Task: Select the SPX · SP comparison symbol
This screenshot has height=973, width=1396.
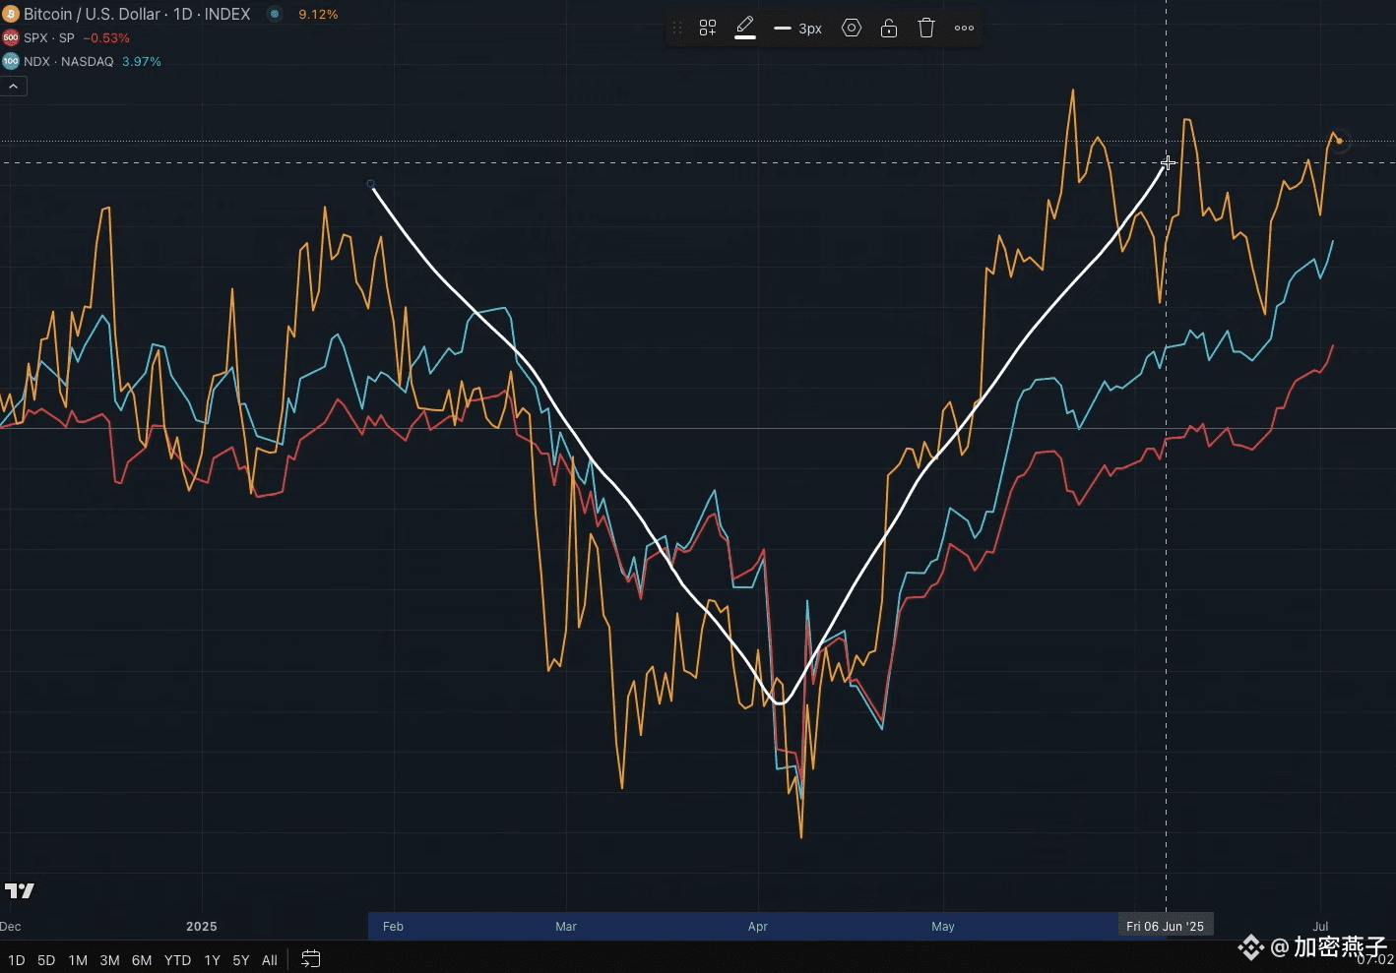Action: tap(49, 37)
